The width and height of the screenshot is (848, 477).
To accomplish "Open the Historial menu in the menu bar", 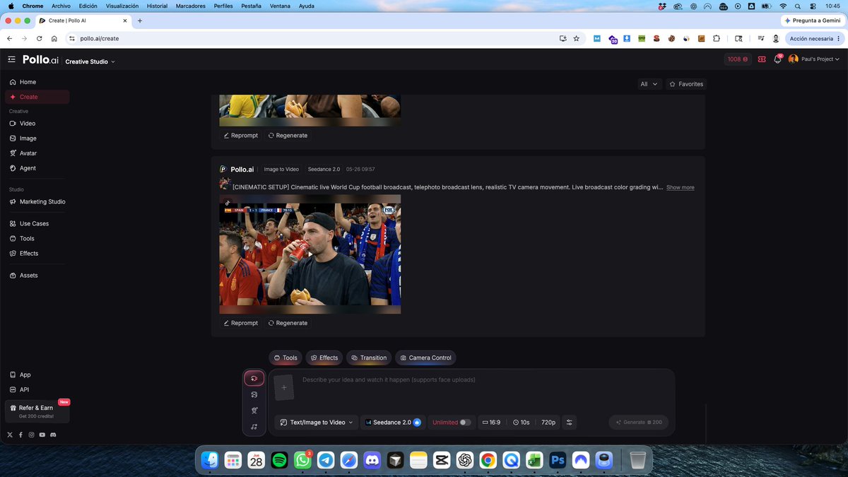I will (x=157, y=6).
